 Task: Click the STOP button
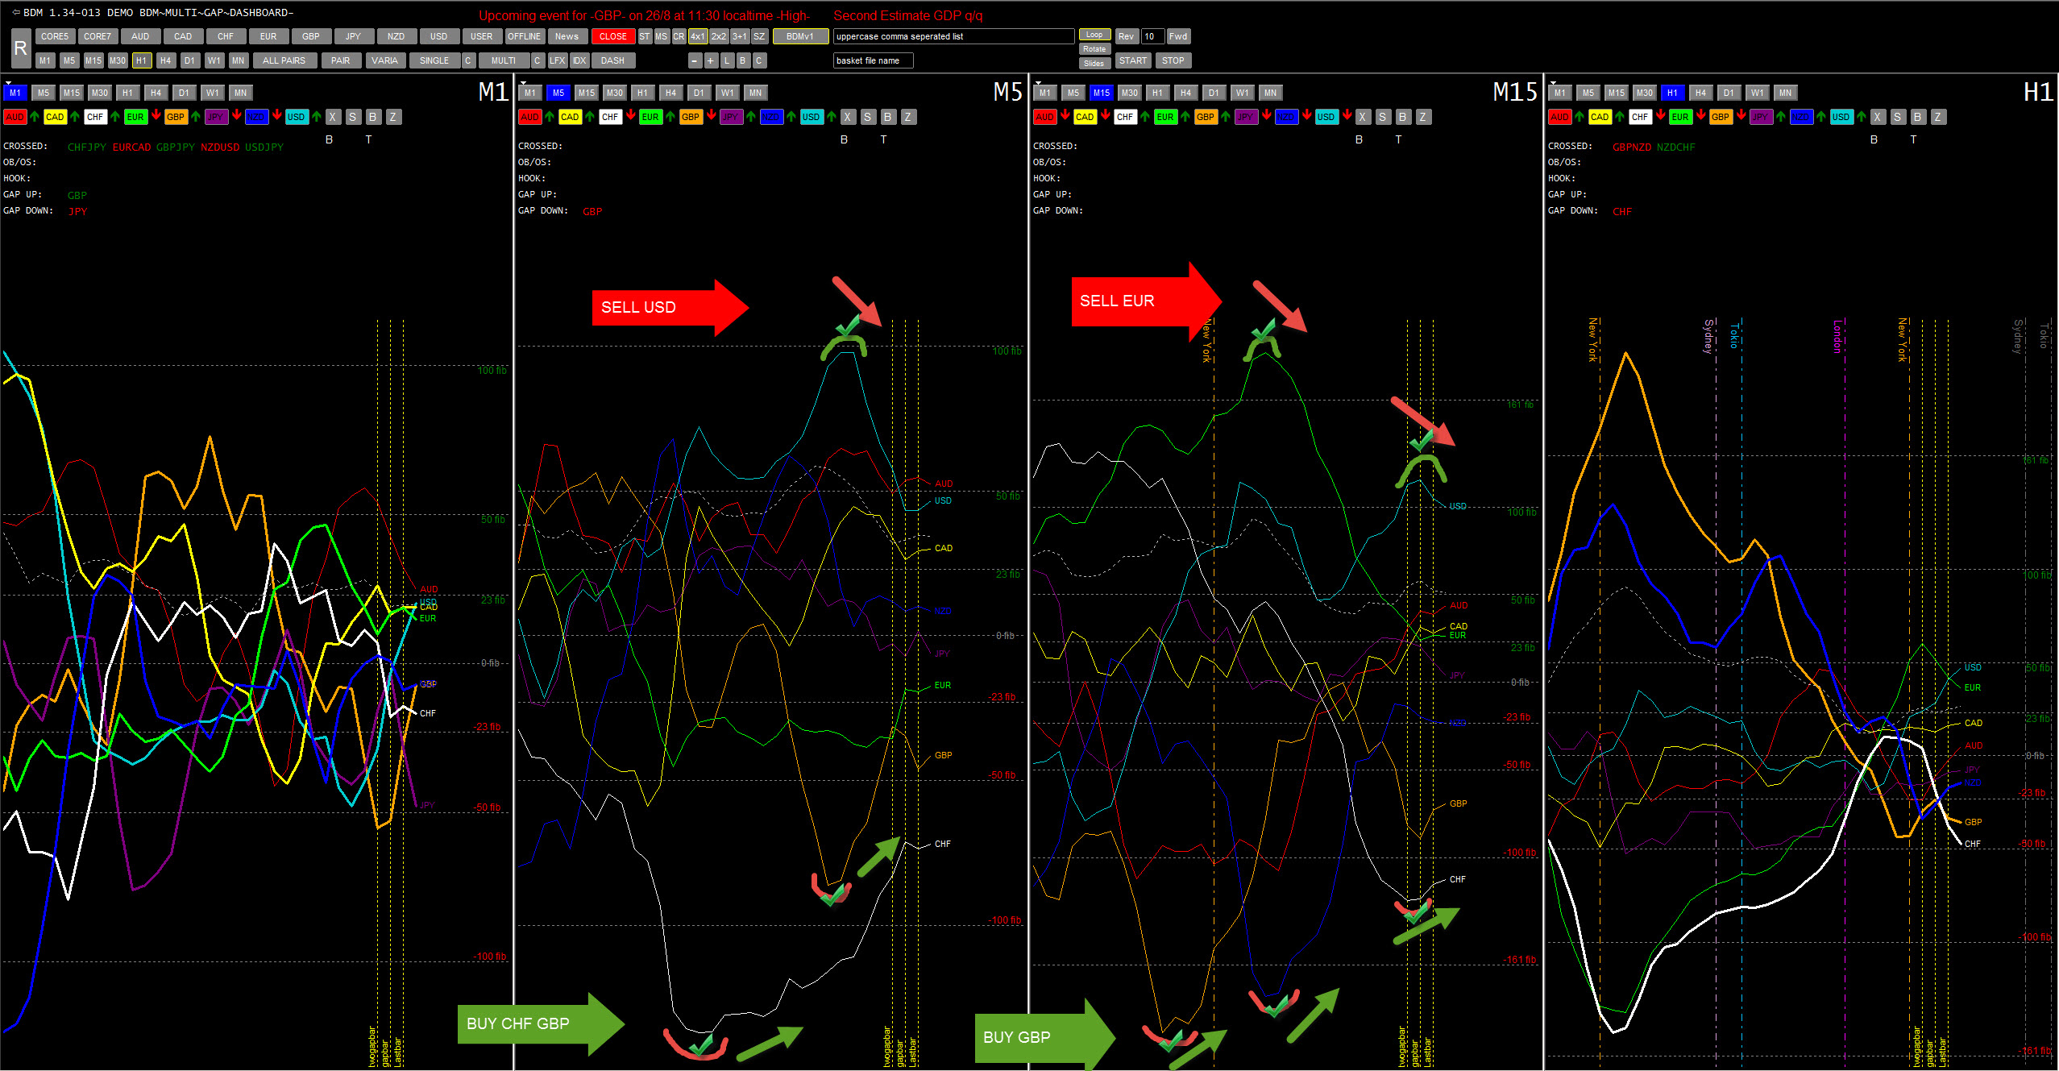[x=1173, y=60]
